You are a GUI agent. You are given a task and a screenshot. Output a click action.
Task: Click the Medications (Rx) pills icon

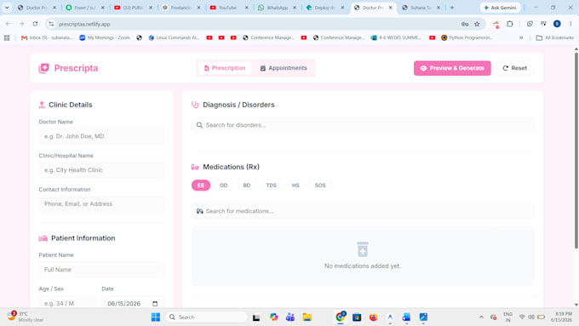195,167
